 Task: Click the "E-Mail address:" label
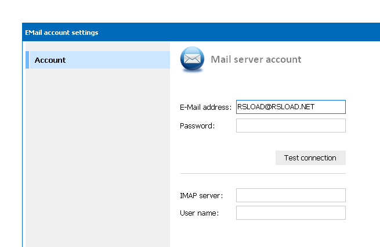pyautogui.click(x=205, y=108)
